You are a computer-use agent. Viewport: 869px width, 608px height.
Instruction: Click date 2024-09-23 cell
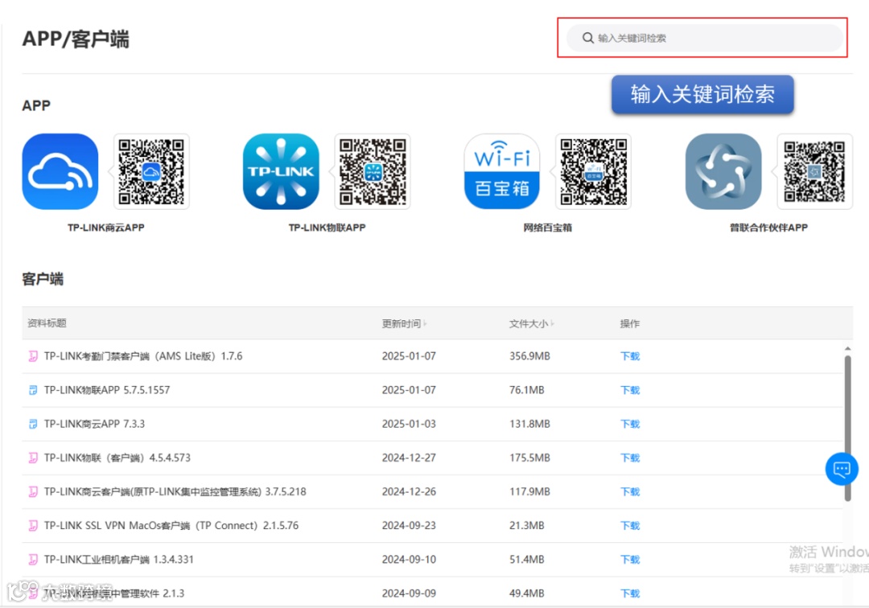409,525
